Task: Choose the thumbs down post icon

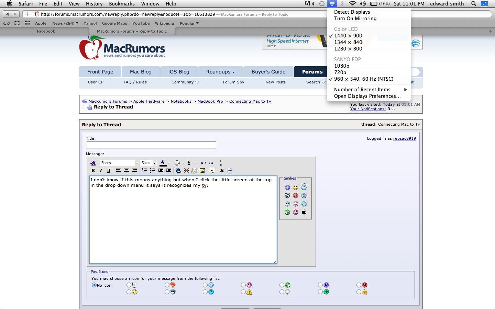Action: click(x=173, y=285)
